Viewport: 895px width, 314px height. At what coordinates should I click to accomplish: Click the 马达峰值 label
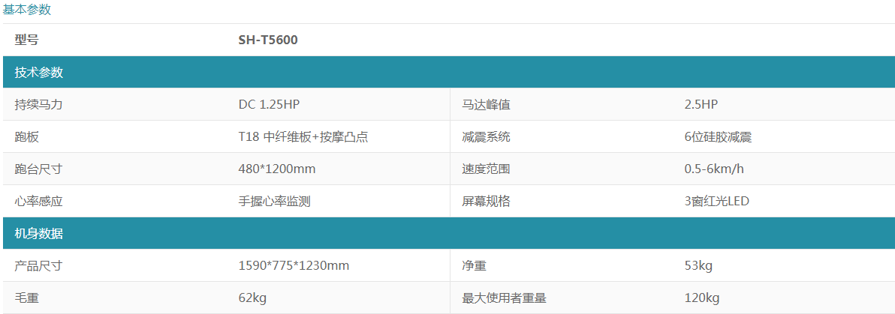point(487,105)
